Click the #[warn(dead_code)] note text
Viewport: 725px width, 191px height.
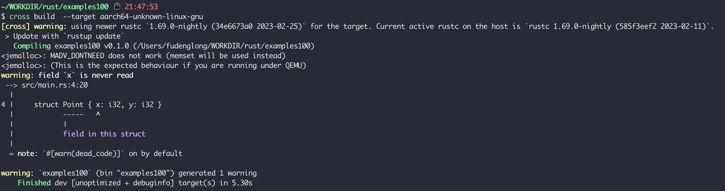tap(83, 154)
